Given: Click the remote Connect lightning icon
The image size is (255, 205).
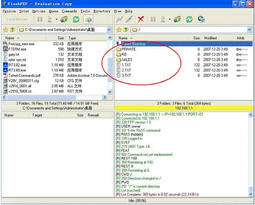Looking at the screenshot, I should 119,19.
